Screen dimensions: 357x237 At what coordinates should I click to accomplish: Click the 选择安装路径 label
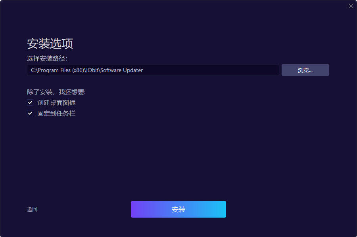point(47,59)
